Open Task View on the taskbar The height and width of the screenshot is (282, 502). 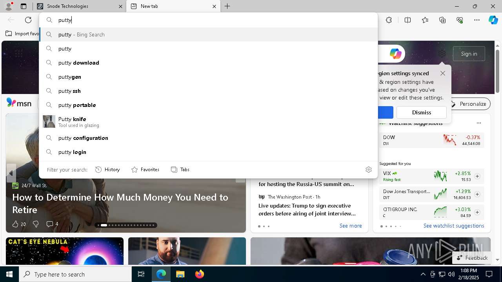pos(141,274)
